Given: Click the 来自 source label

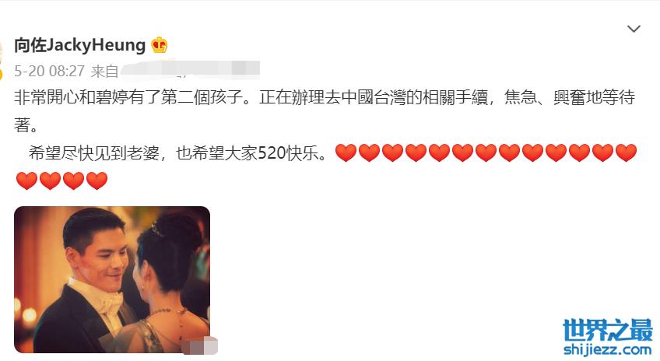Looking at the screenshot, I should point(104,71).
